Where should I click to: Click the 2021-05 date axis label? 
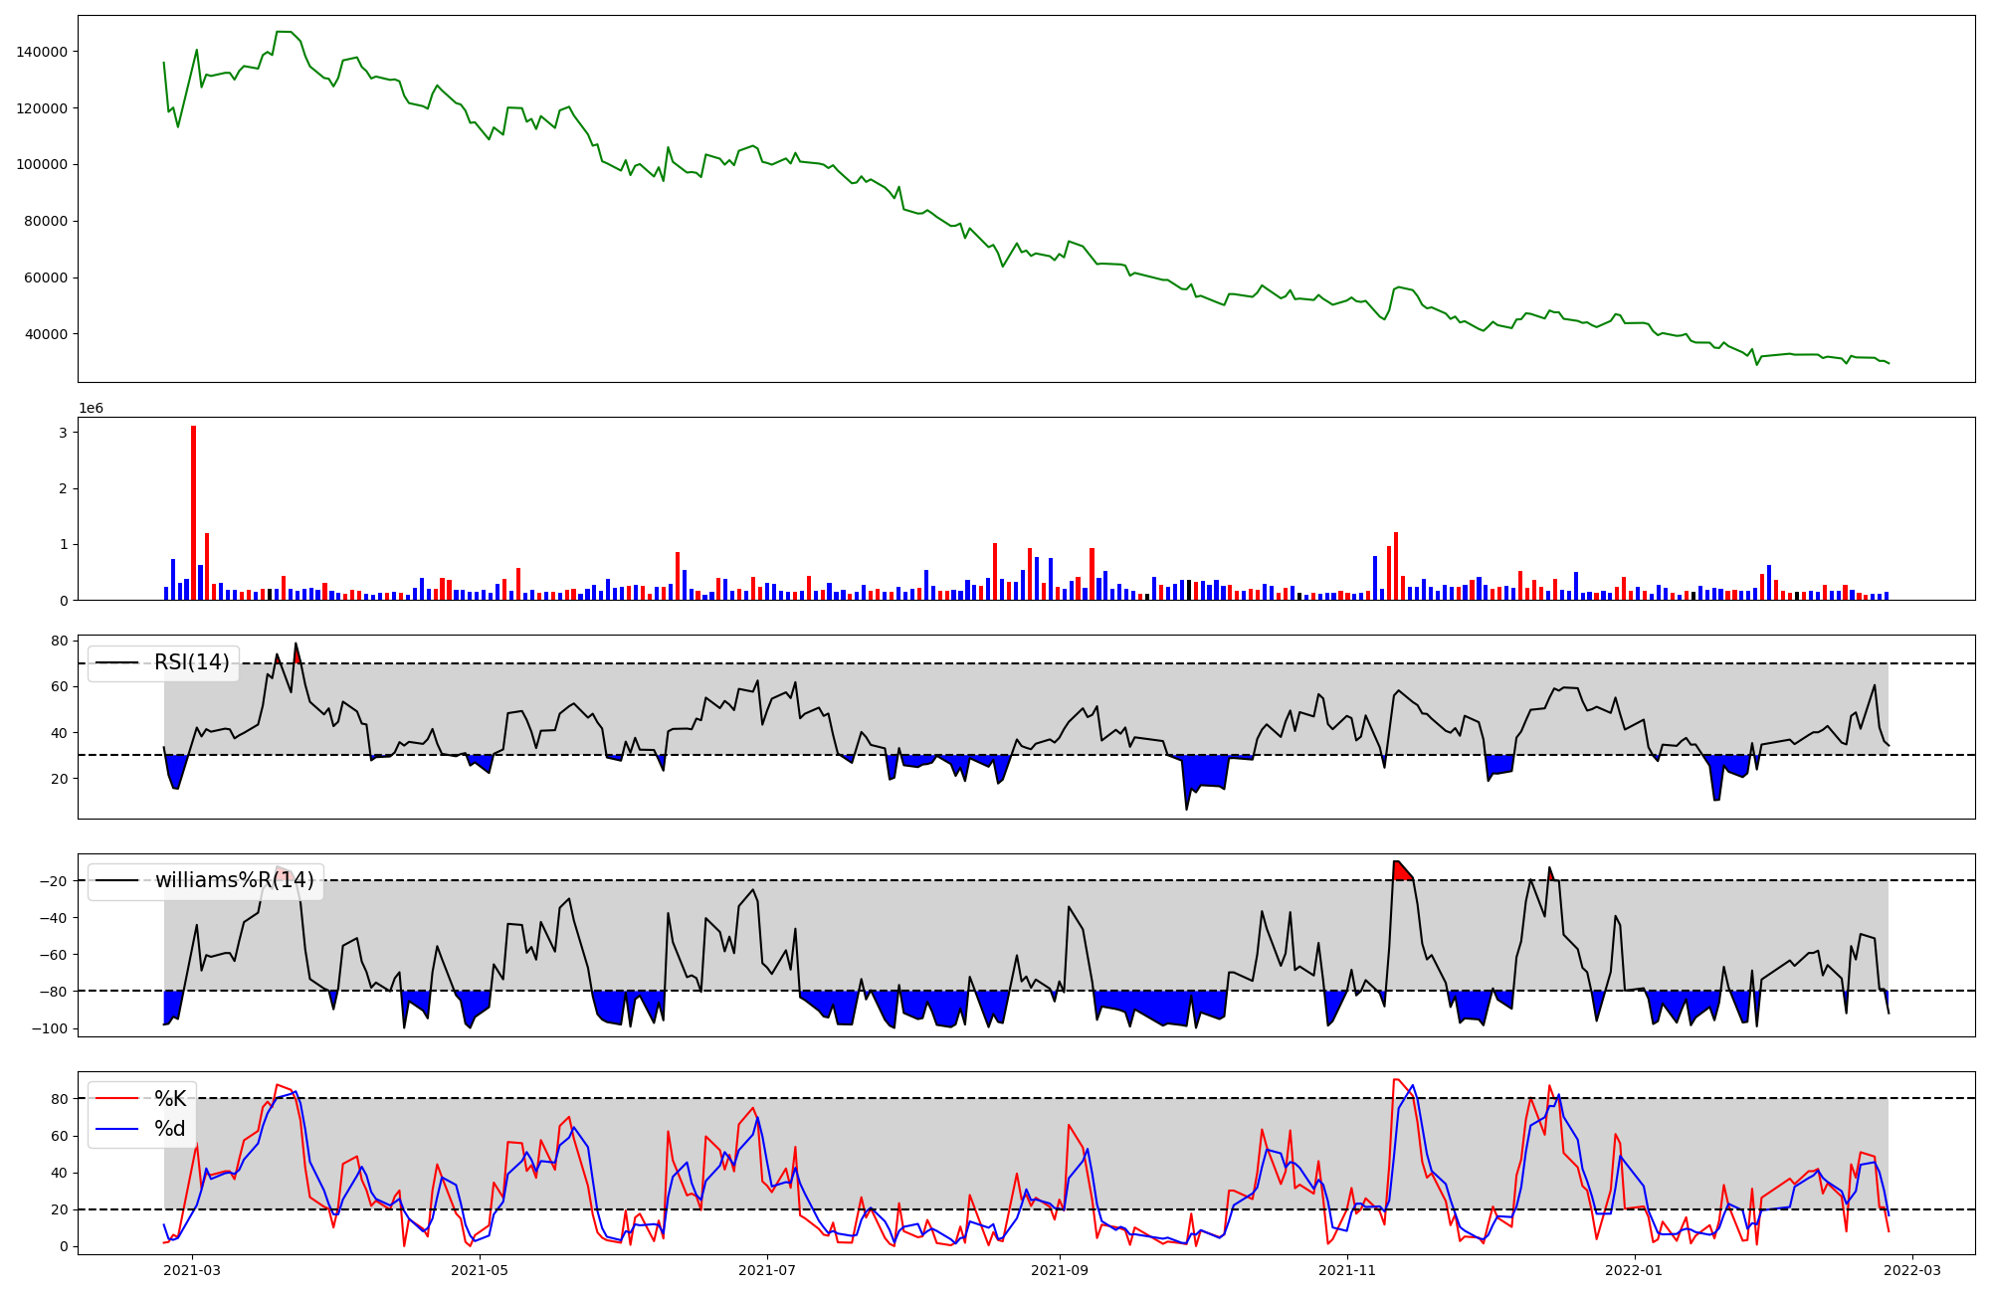point(480,1270)
